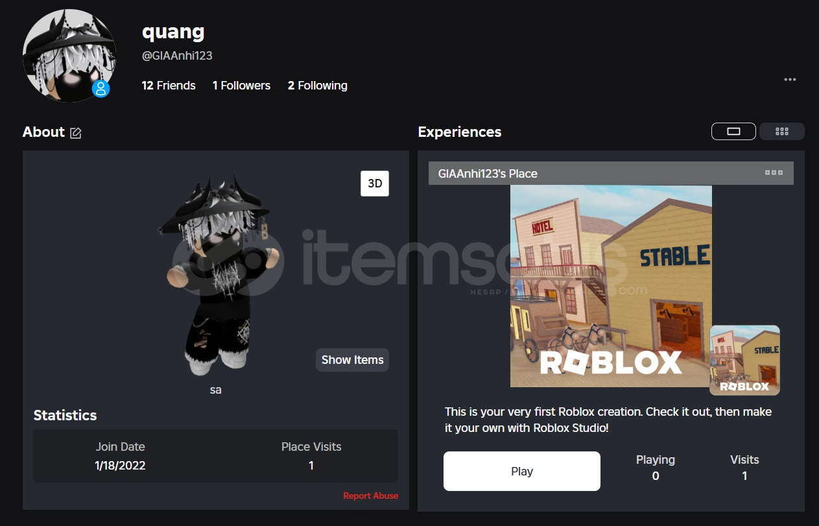This screenshot has height=526, width=819.
Task: Open the 12 Friends list
Action: pyautogui.click(x=169, y=86)
